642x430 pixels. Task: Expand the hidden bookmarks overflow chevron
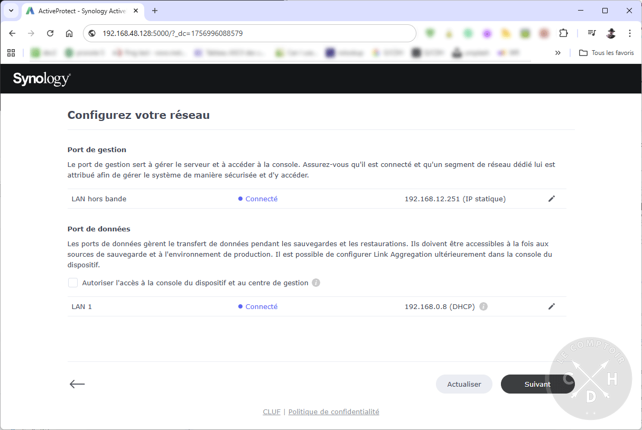pos(559,52)
